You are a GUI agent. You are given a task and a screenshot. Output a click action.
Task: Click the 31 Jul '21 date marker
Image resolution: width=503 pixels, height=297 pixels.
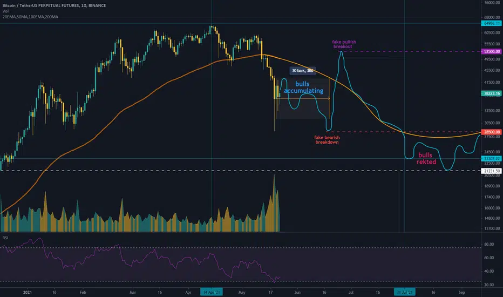405,292
